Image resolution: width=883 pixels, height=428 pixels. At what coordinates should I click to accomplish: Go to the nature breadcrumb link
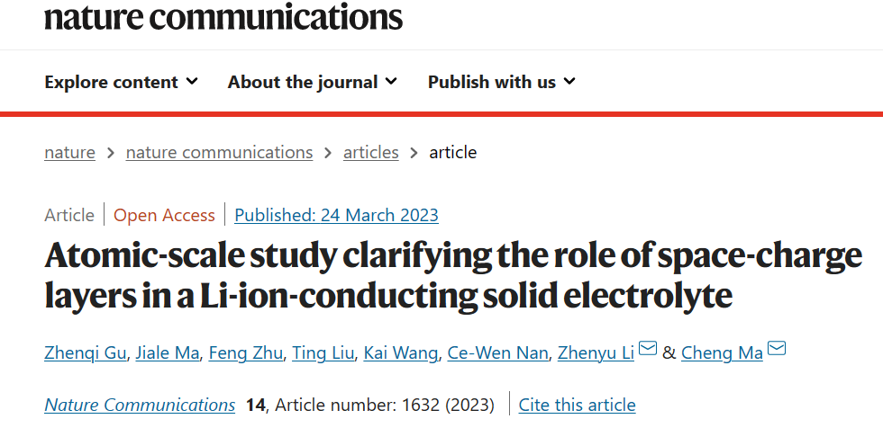point(70,153)
